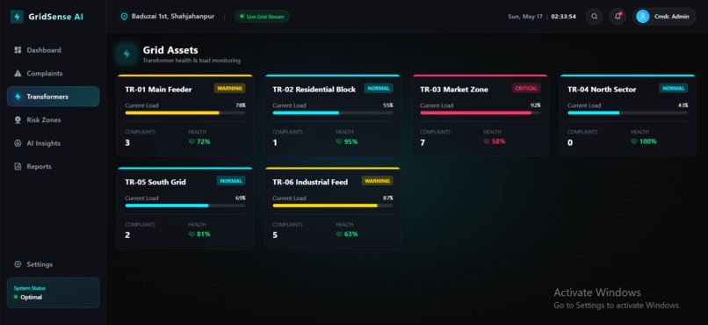The width and height of the screenshot is (708, 325).
Task: Select the TR-04 North Sector title
Action: [602, 90]
